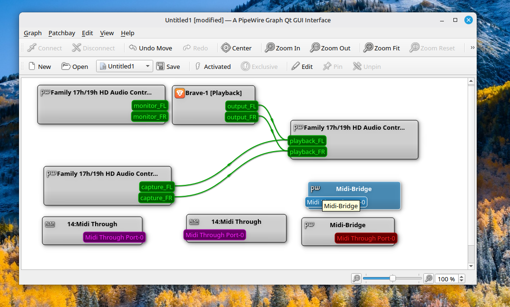The width and height of the screenshot is (510, 307).
Task: Open a patchbay file with Open icon
Action: click(66, 67)
